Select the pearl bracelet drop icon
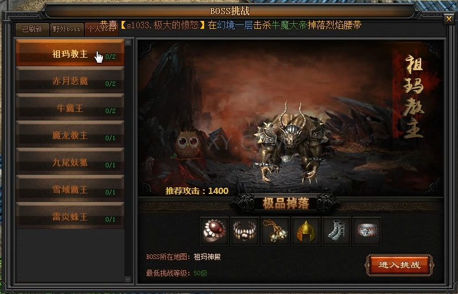Screen dimensions: 458x294 coord(245,231)
